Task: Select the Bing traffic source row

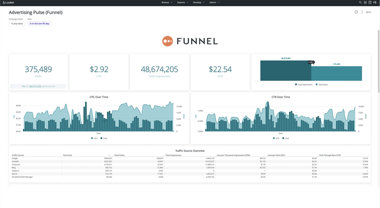Action: point(190,168)
